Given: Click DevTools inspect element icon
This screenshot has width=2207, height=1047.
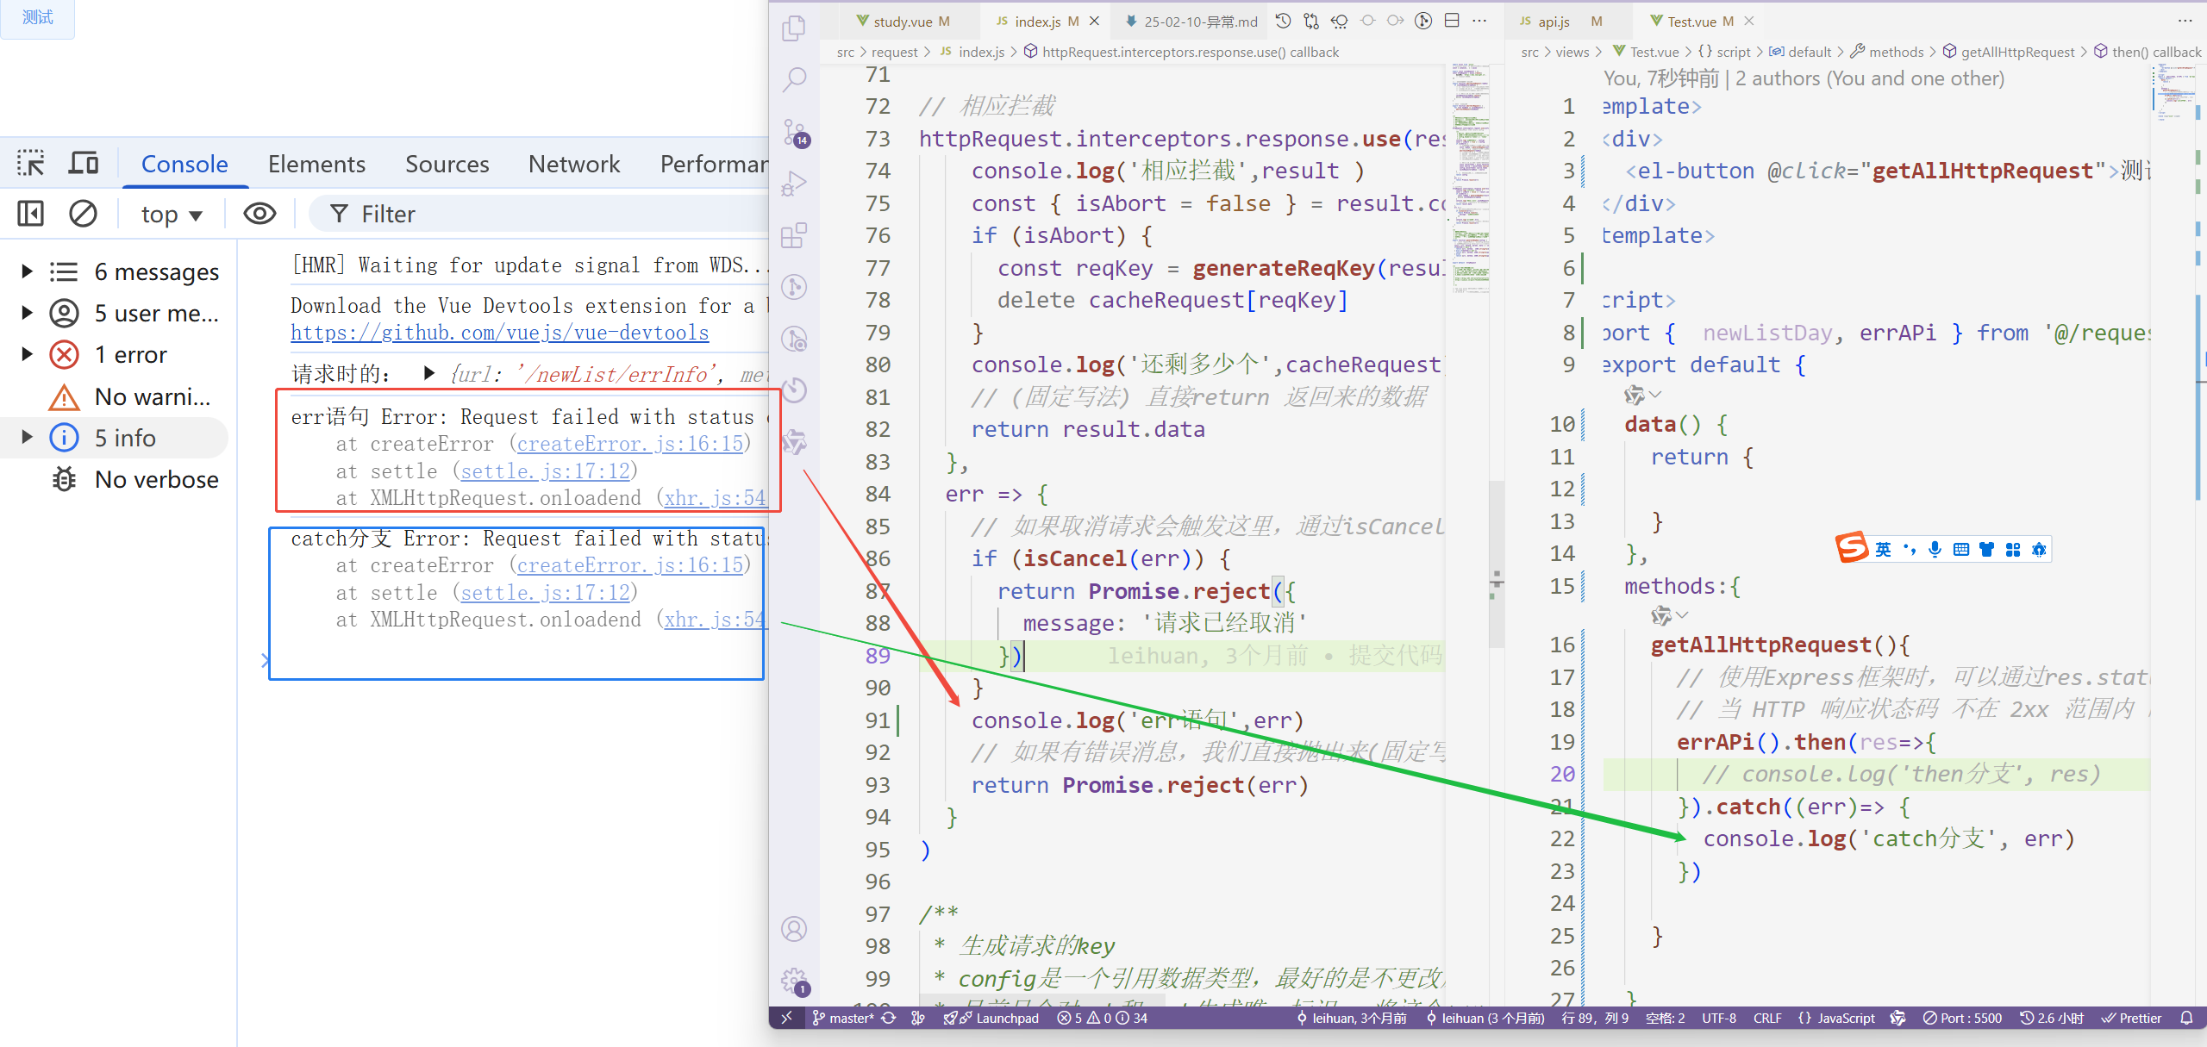Looking at the screenshot, I should [31, 163].
